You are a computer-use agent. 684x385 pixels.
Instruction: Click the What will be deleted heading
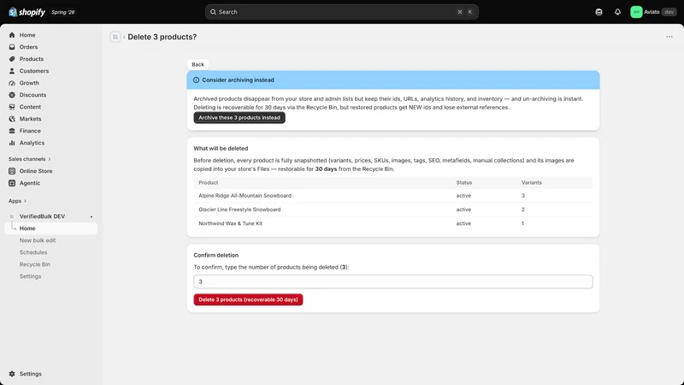[x=221, y=148]
